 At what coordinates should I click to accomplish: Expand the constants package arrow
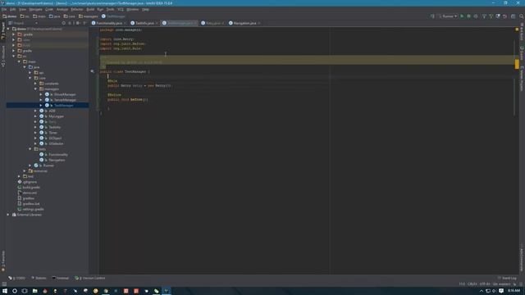[x=35, y=84]
